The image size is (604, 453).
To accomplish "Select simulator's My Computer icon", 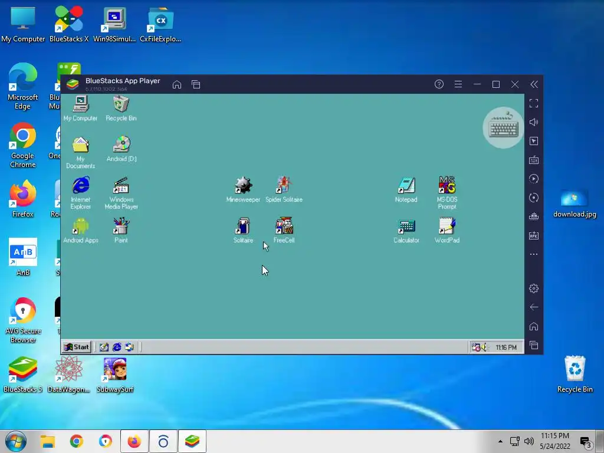I will [80, 109].
